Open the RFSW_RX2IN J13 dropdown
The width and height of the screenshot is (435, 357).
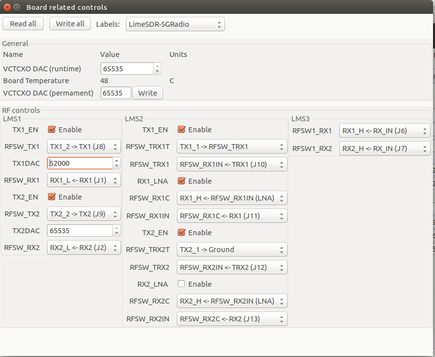pos(231,318)
